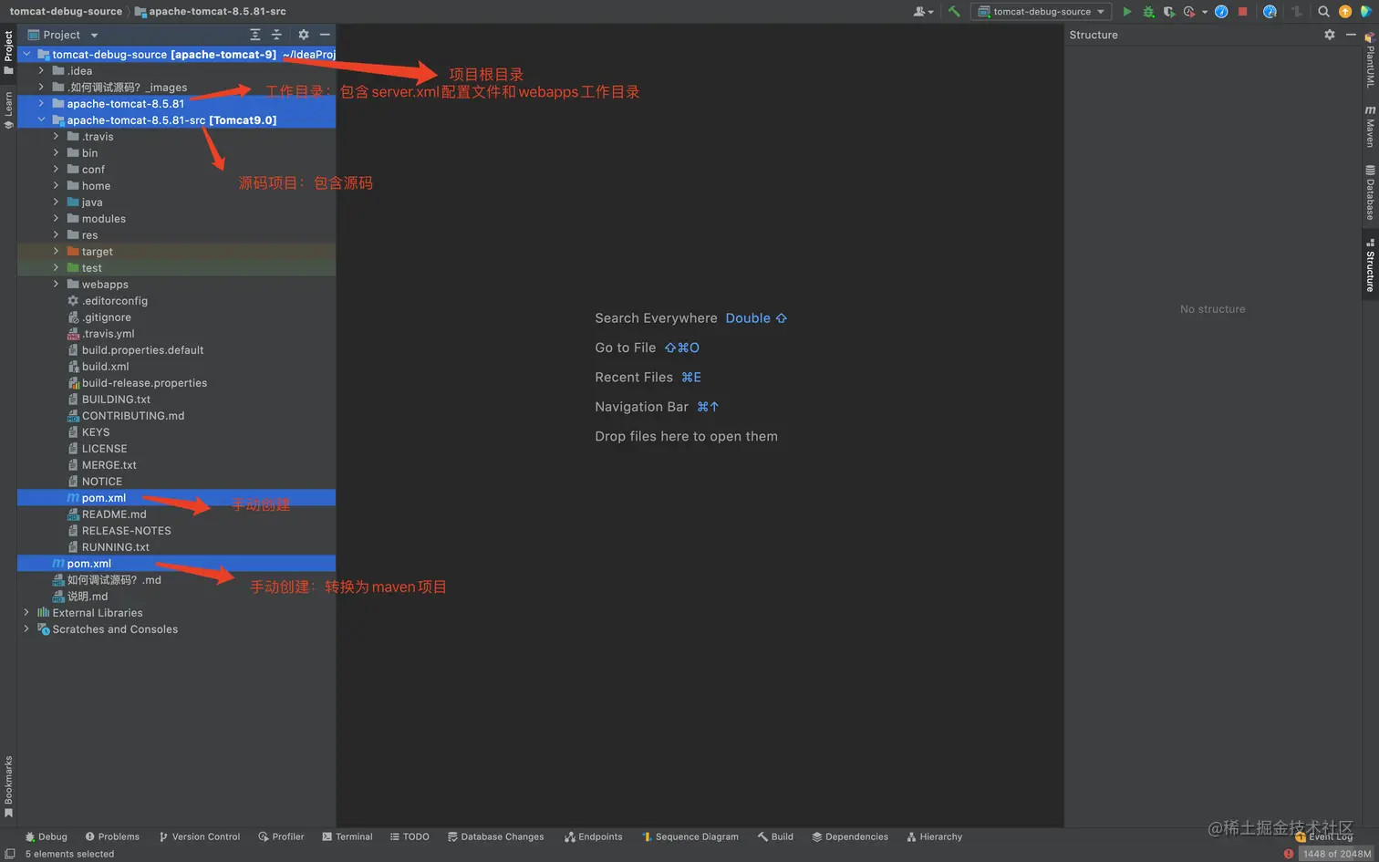Open the TODO tab
The height and width of the screenshot is (862, 1379).
(410, 836)
